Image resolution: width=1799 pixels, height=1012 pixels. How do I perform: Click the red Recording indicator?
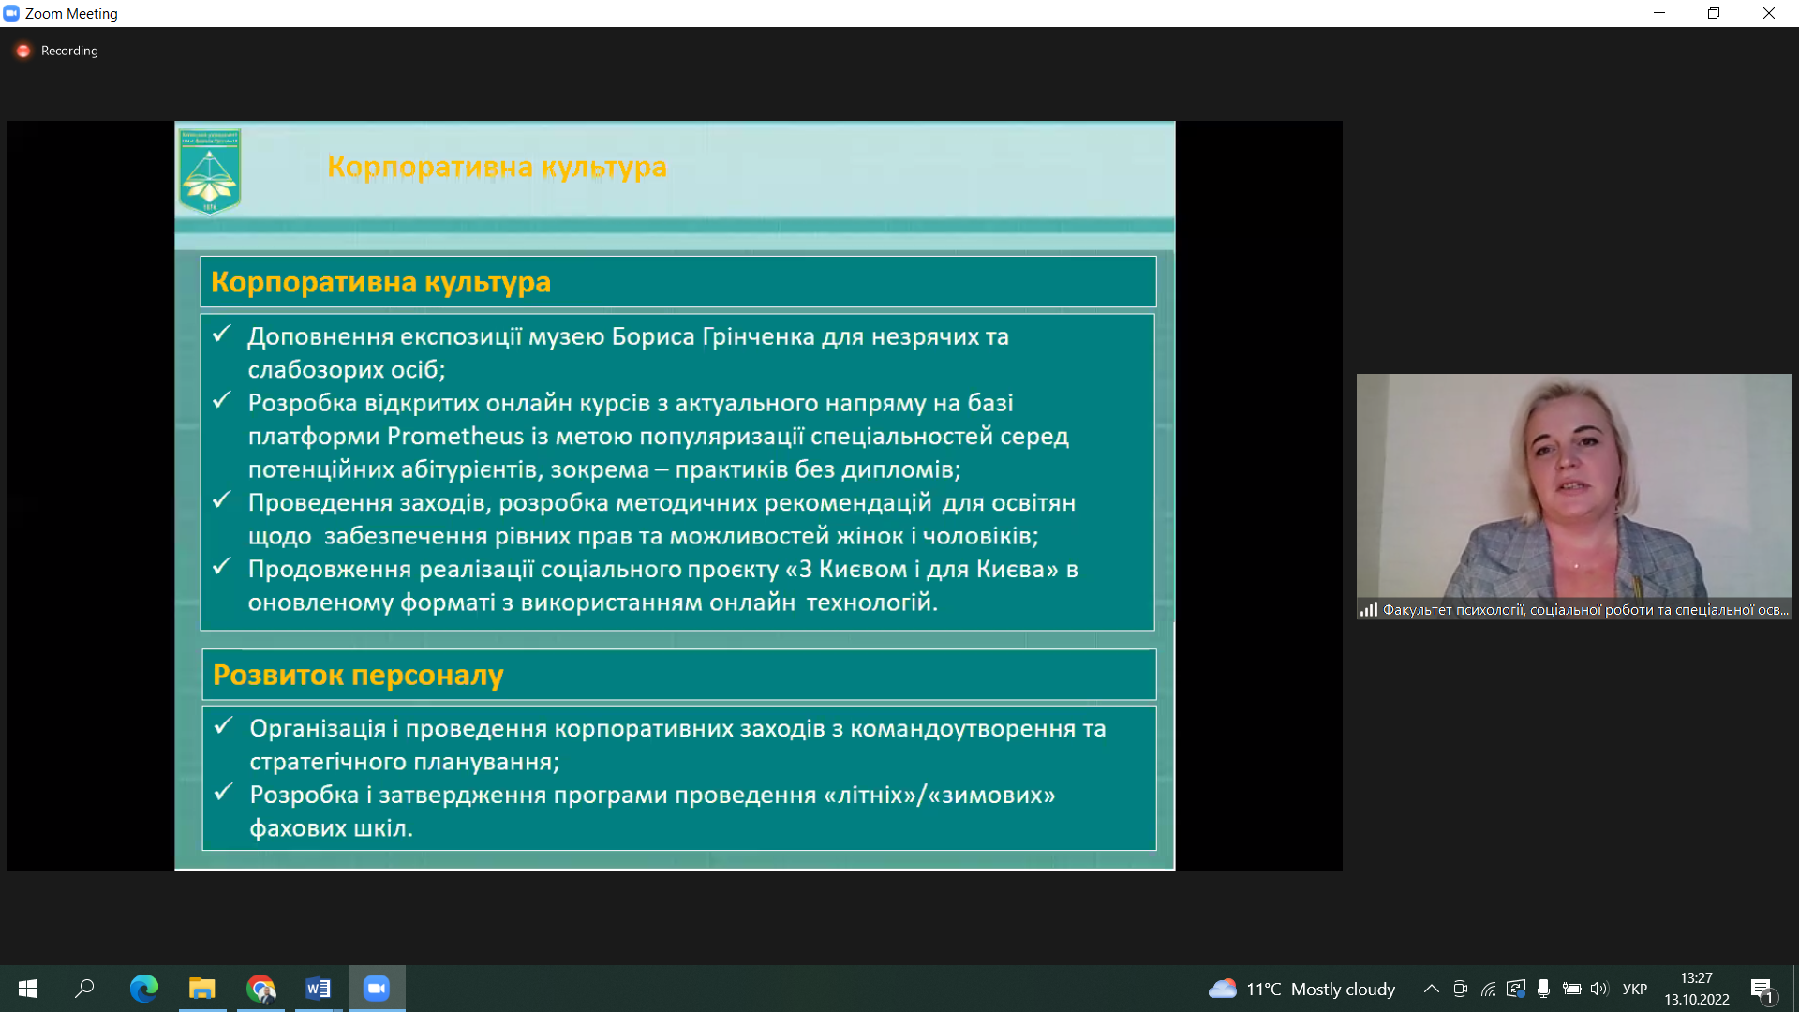click(x=23, y=51)
